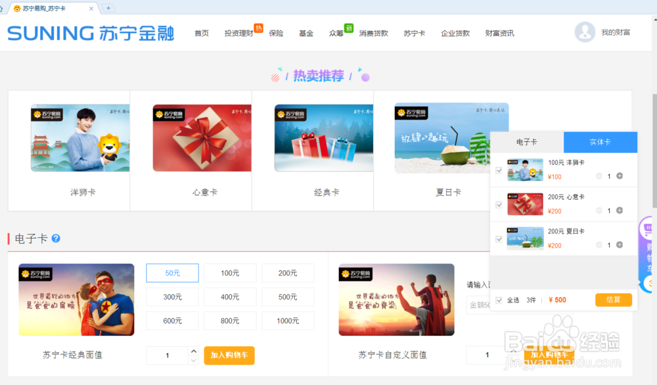Click the 夏日卡 cart item thumbnail
The height and width of the screenshot is (385, 657).
point(525,238)
